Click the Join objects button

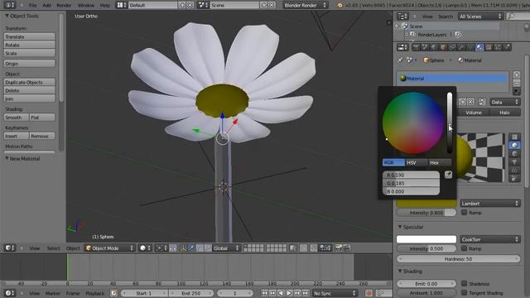30,99
